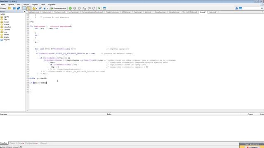Click the yellow documents toolbar icon

[34, 8]
